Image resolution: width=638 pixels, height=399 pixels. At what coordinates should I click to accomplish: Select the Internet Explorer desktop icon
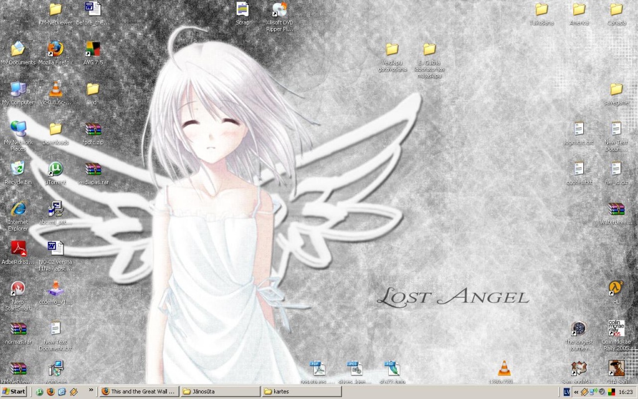(18, 216)
